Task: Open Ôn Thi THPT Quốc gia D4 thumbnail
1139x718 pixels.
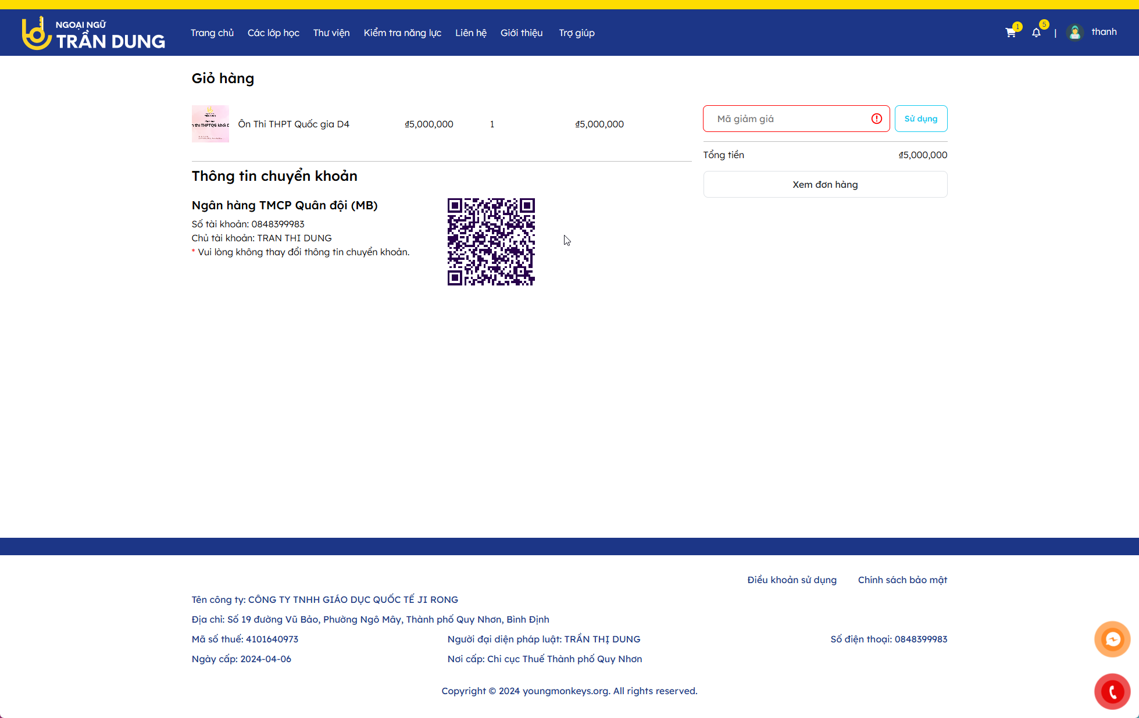Action: click(210, 124)
